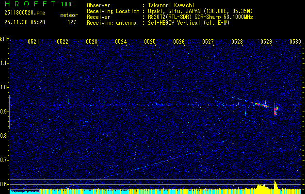
Task: Click the red meteor echo burst near 0529
Action: coord(275,112)
